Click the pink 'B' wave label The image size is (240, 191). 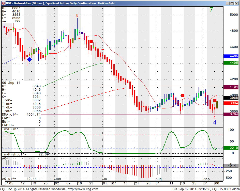tap(77, 15)
